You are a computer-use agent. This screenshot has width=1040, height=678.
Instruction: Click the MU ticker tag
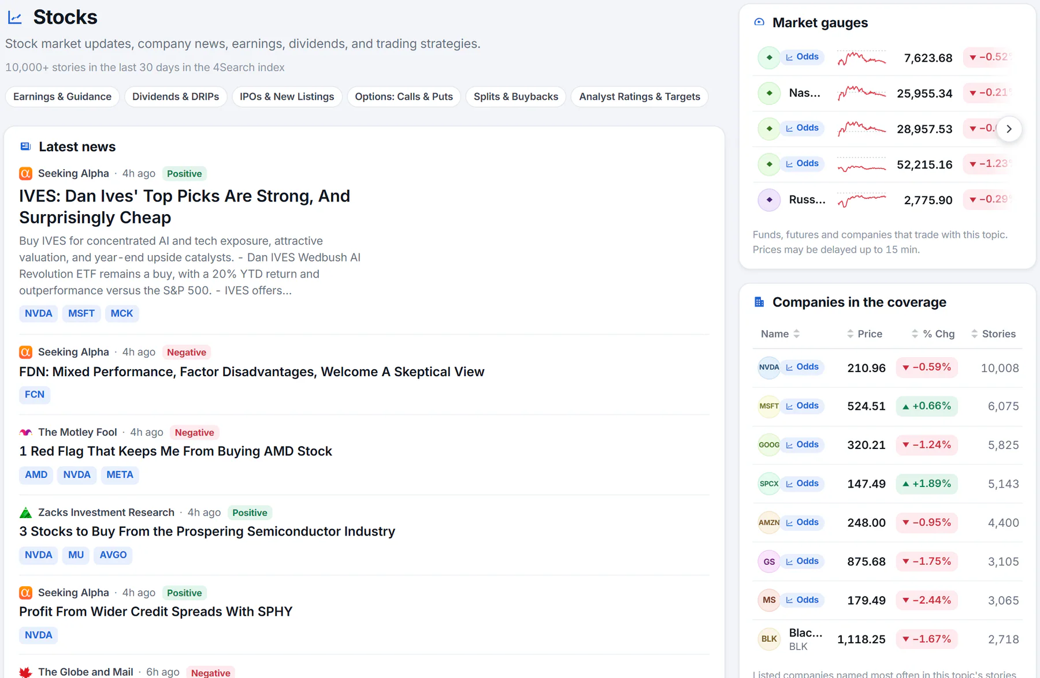click(76, 555)
